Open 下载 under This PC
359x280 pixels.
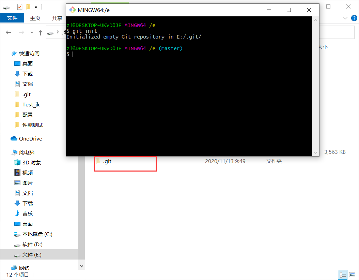pos(28,203)
